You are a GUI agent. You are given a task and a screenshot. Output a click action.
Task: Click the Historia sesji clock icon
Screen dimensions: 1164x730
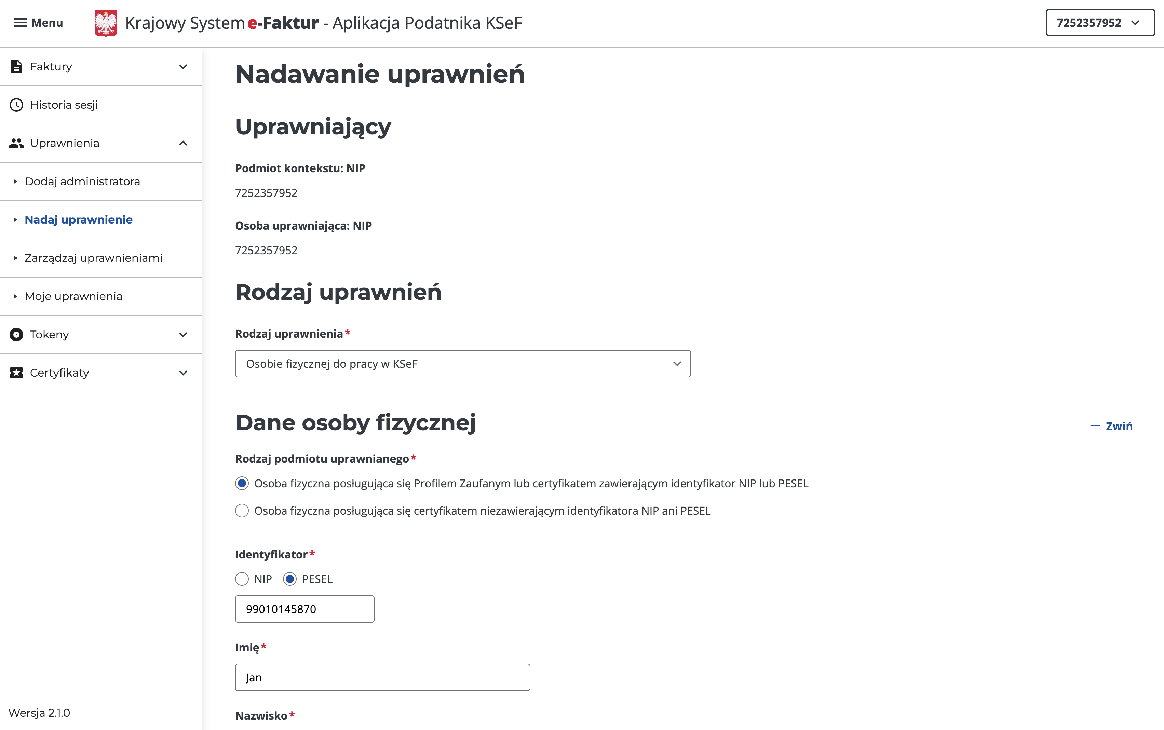[x=16, y=104]
